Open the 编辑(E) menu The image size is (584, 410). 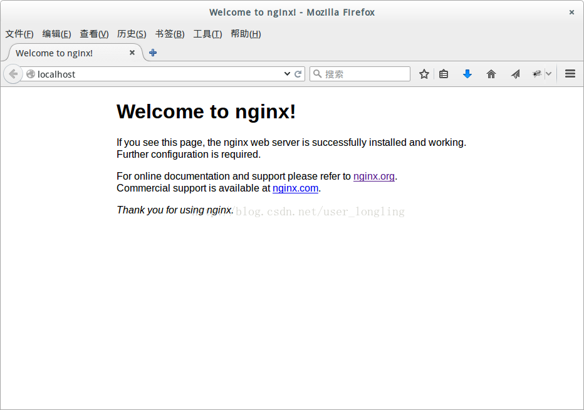click(56, 34)
